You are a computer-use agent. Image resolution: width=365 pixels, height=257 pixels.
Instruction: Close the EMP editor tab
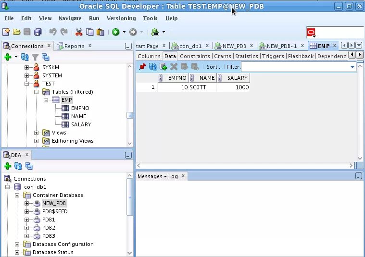tap(335, 46)
